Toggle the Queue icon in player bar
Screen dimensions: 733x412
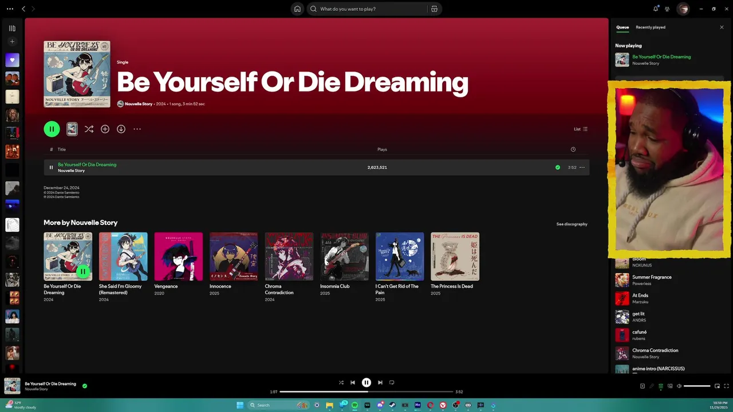pyautogui.click(x=661, y=386)
